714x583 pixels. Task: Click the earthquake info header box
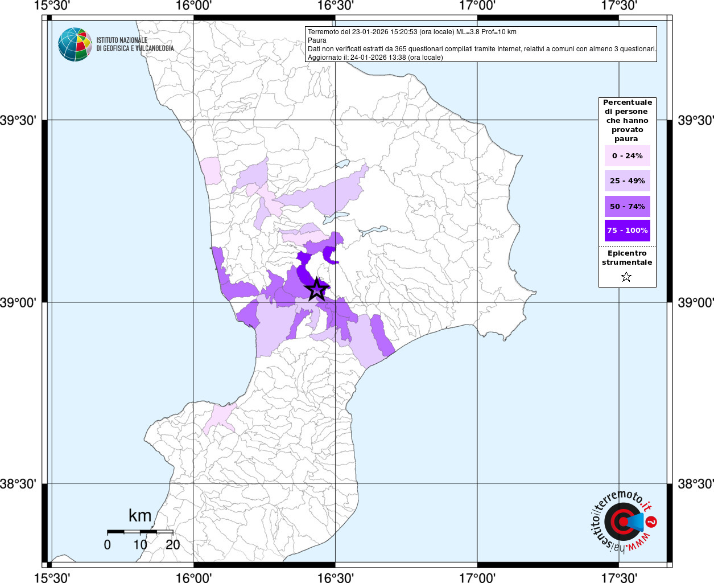coord(481,44)
